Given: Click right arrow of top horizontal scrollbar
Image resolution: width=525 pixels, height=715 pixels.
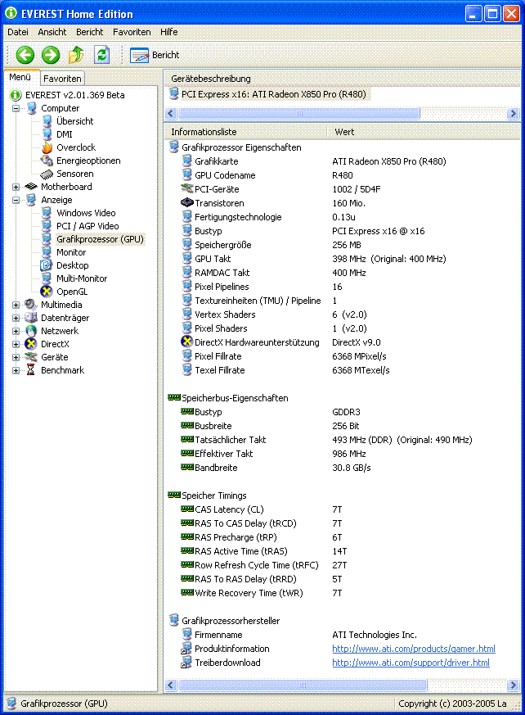Looking at the screenshot, I should tap(514, 113).
